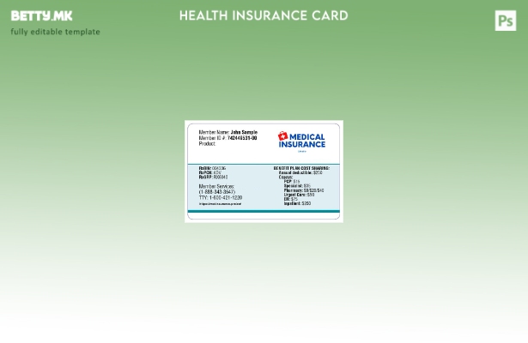Image resolution: width=528 pixels, height=343 pixels.
Task: Click the RxPCN value line
Action: point(210,172)
